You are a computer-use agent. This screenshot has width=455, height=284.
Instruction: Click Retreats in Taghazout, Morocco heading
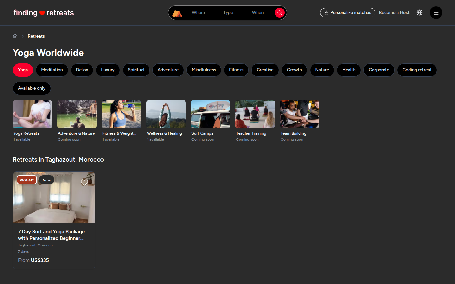tap(58, 160)
